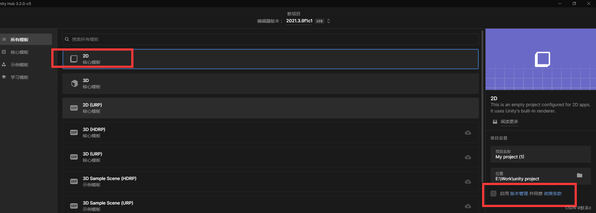Click the 3D cube template icon
The width and height of the screenshot is (596, 213).
[74, 83]
